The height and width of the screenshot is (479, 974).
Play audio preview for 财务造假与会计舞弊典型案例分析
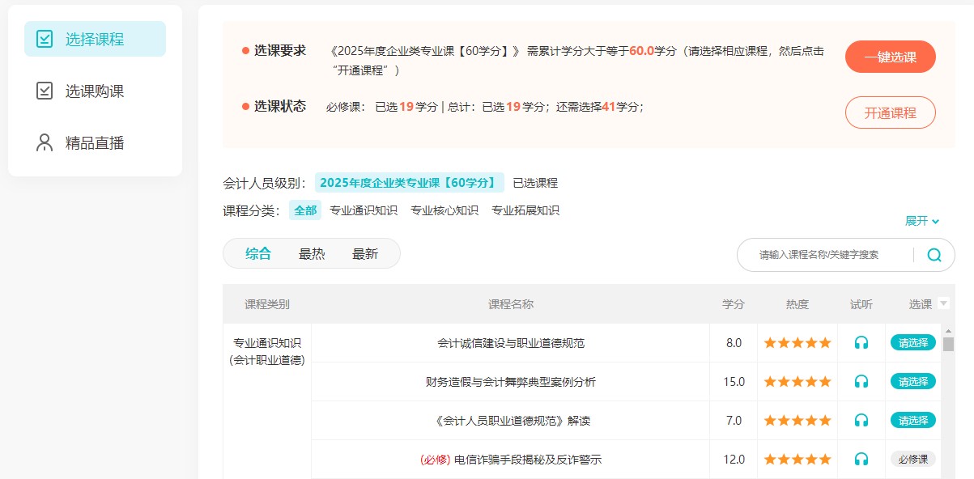pos(861,381)
